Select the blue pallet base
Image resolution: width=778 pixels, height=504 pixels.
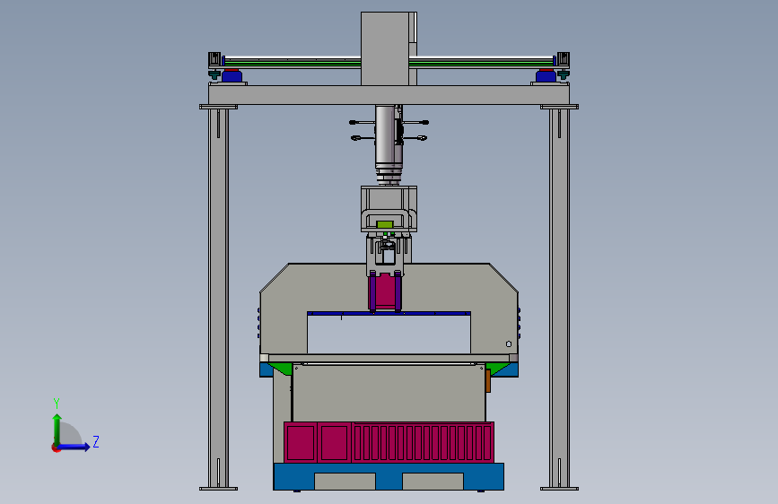pyautogui.click(x=389, y=476)
